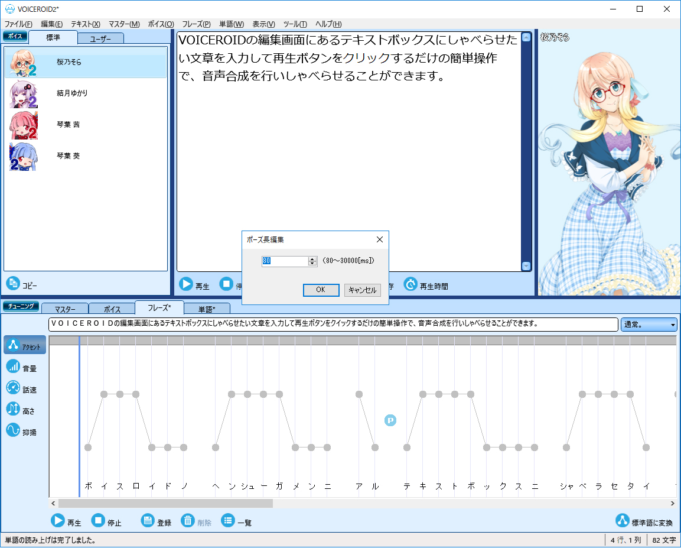681x548 pixels.
Task: Click the 登録 register phrase icon
Action: (x=148, y=520)
